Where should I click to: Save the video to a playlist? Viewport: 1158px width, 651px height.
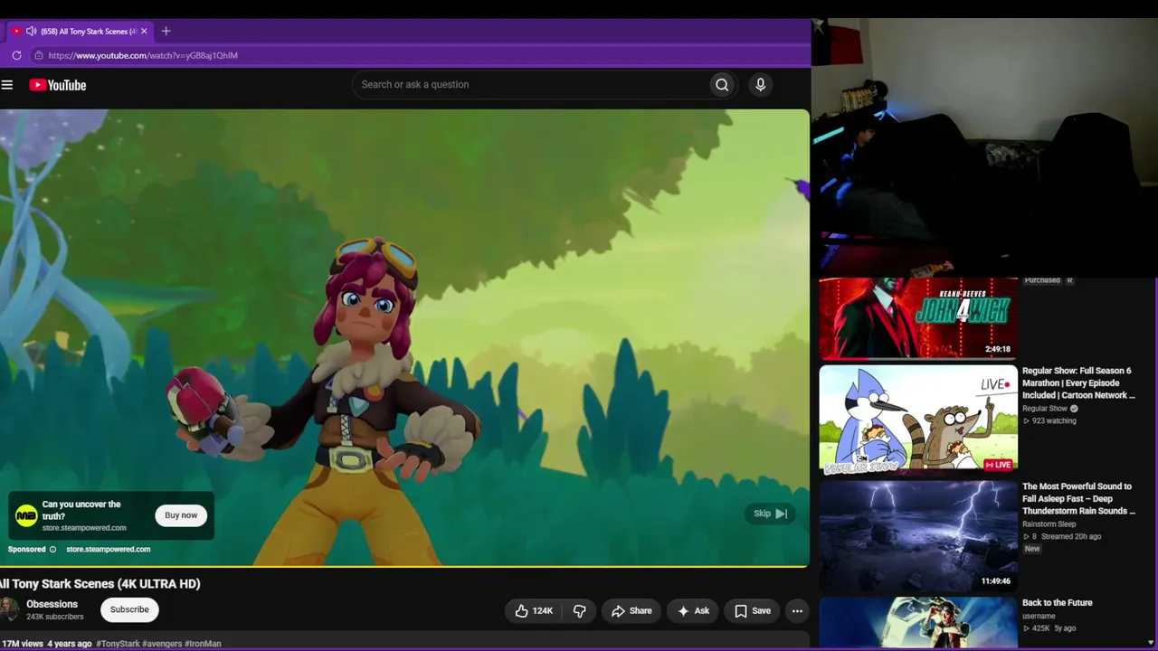753,611
